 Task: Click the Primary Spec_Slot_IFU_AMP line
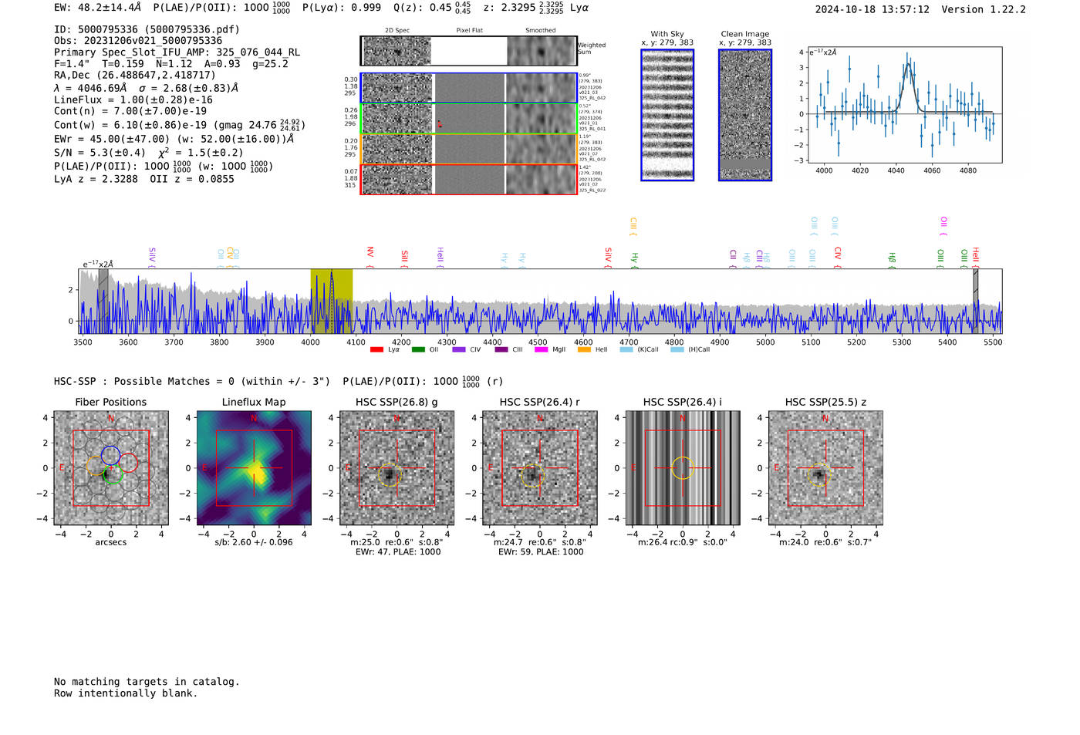pos(177,52)
